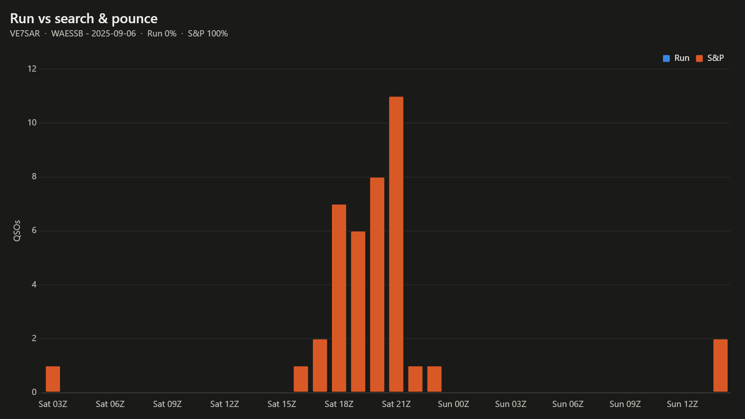The image size is (745, 419).
Task: Click the 'Sat 12Z' axis label
Action: point(224,404)
